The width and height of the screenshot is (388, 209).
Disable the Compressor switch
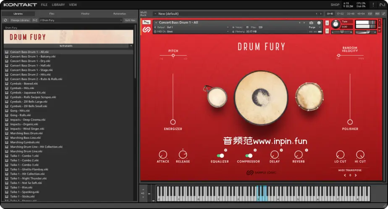coord(249,155)
